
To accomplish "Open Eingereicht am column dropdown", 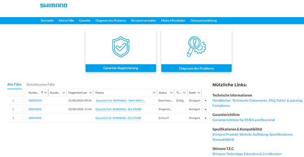I will [x=90, y=93].
